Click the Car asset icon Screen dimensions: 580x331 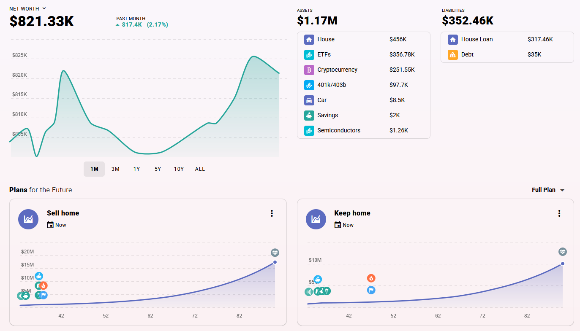click(x=309, y=100)
